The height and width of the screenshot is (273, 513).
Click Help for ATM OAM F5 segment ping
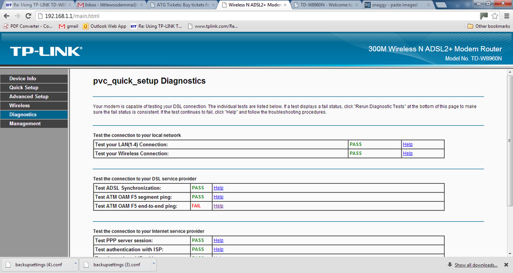[x=218, y=197]
